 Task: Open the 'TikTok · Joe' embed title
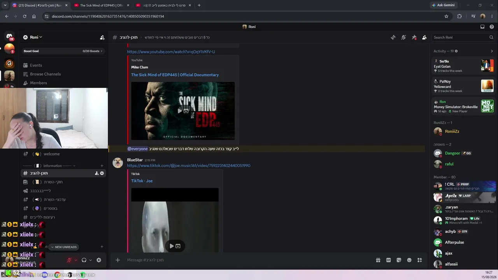pyautogui.click(x=142, y=181)
